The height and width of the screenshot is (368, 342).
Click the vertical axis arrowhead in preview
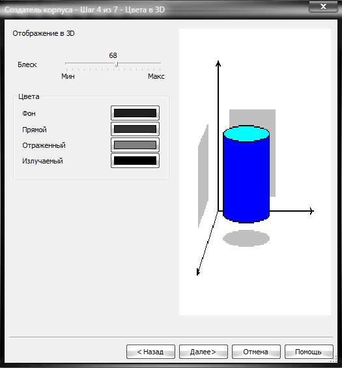pyautogui.click(x=218, y=63)
